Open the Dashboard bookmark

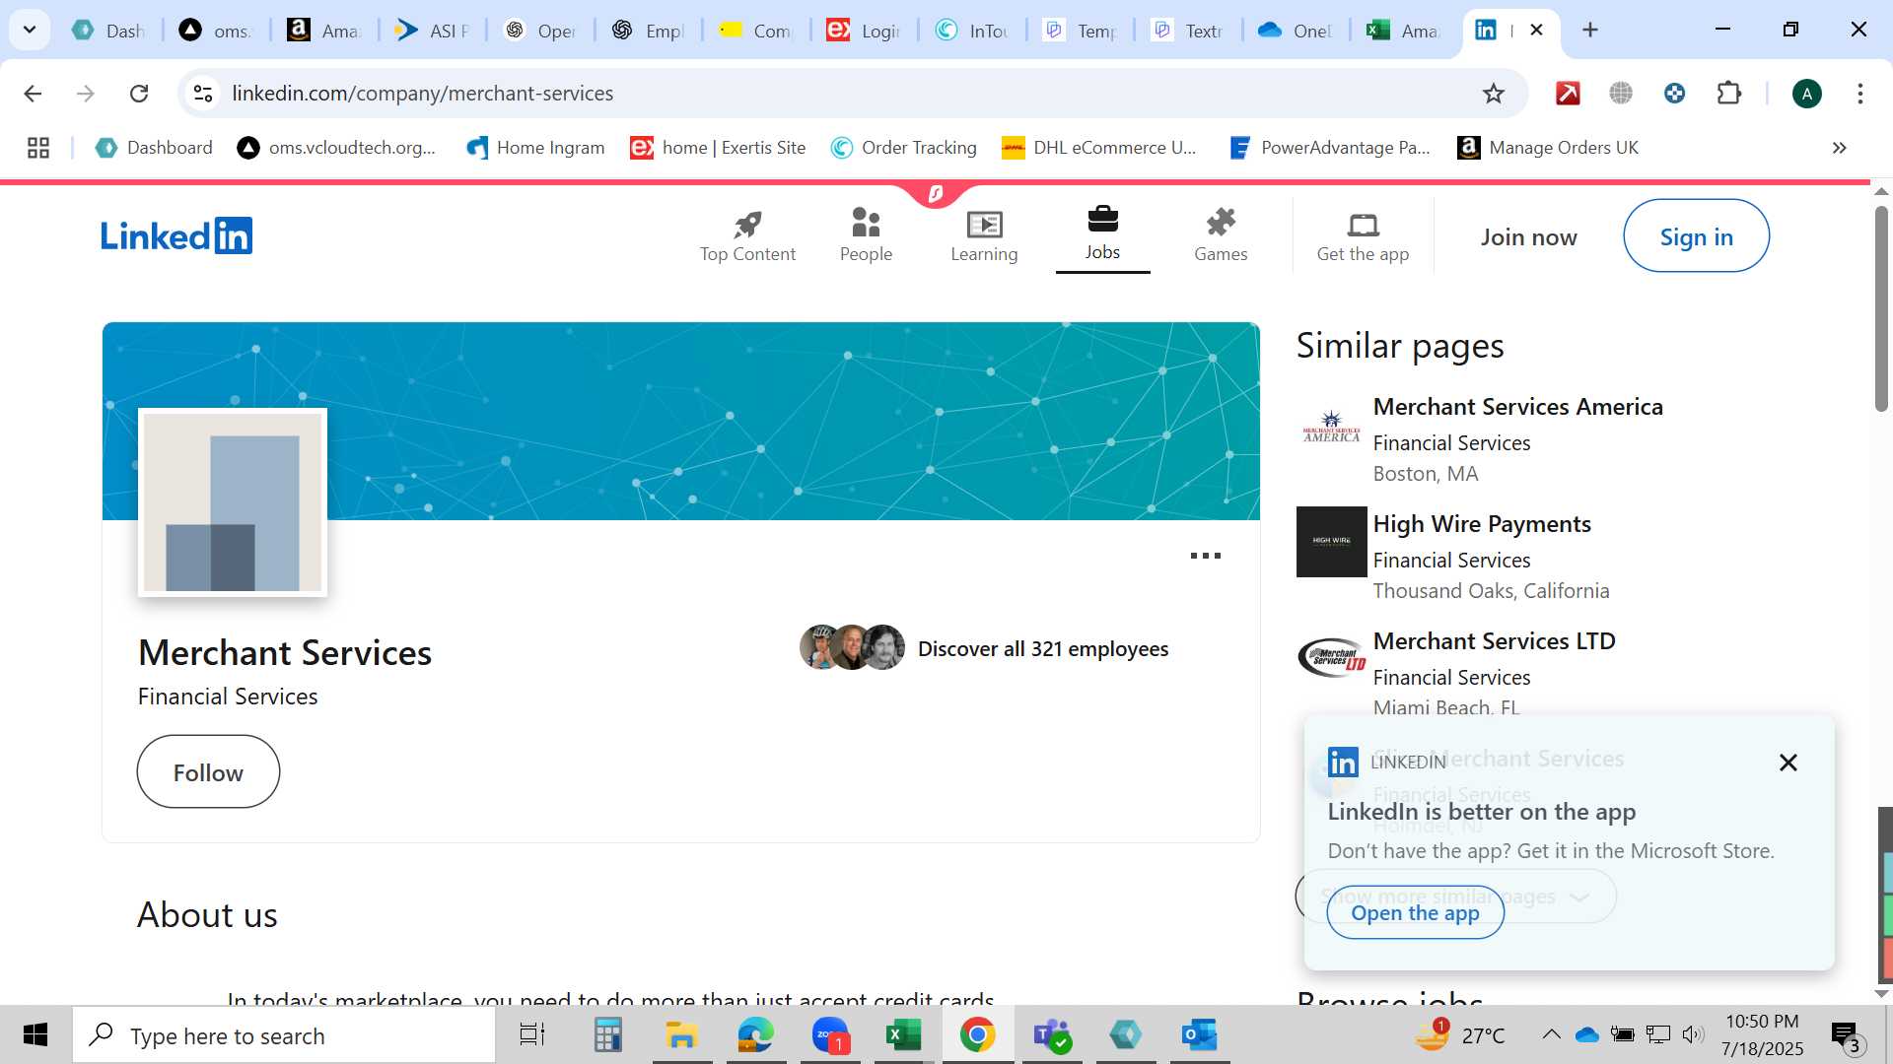[154, 148]
